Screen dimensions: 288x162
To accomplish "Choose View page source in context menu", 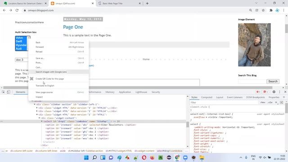I will coord(58,92).
